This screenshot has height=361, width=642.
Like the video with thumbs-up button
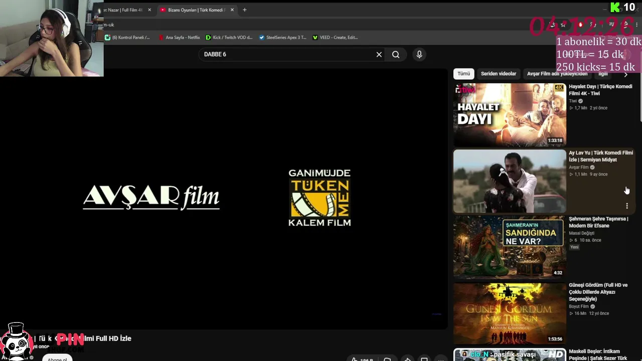pos(362,359)
